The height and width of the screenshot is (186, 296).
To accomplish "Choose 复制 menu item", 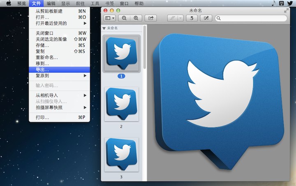I will pyautogui.click(x=60, y=51).
